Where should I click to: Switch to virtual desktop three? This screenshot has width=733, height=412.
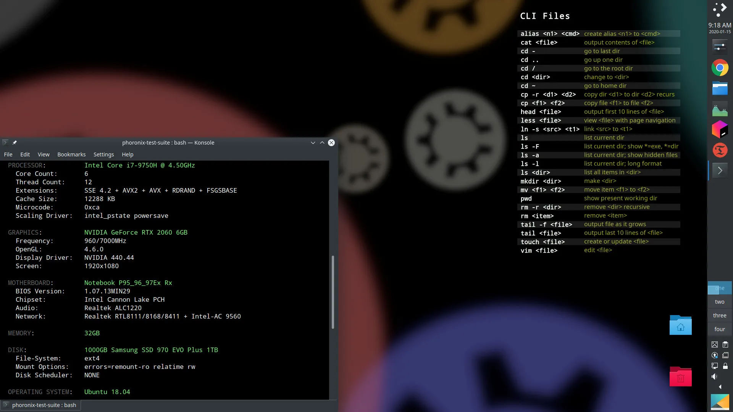pos(720,315)
